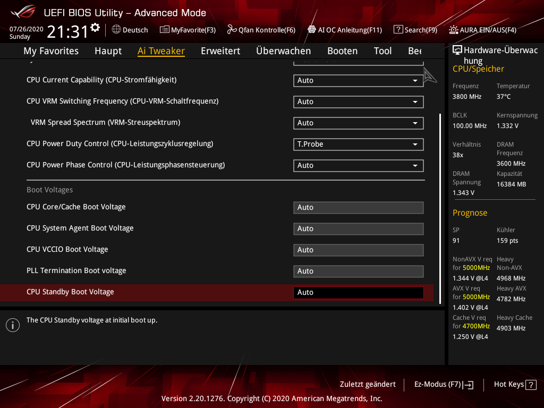Select CPU VCCIO Boot Voltage label
The width and height of the screenshot is (544, 408).
[x=67, y=250]
